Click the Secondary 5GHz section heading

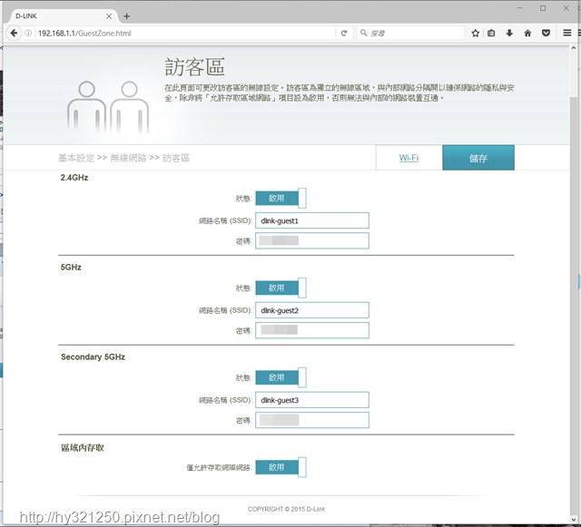pyautogui.click(x=93, y=357)
